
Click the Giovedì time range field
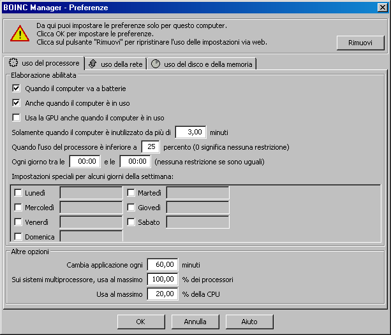[198, 207]
